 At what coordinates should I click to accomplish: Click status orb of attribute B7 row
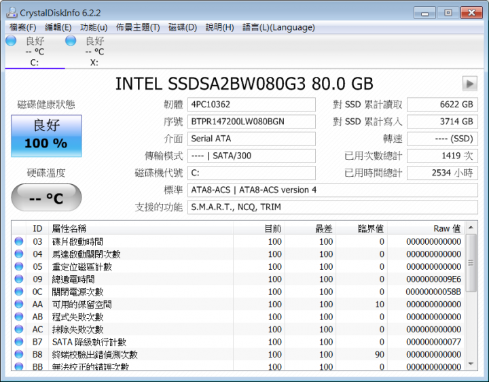(x=19, y=341)
